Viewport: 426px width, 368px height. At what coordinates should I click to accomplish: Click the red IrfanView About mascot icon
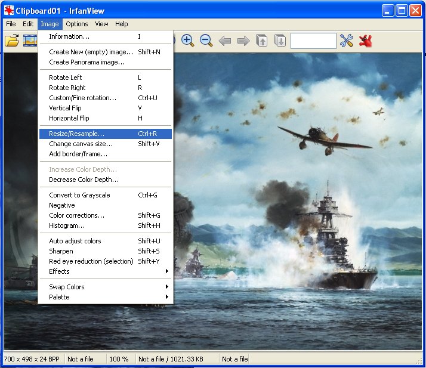(365, 41)
